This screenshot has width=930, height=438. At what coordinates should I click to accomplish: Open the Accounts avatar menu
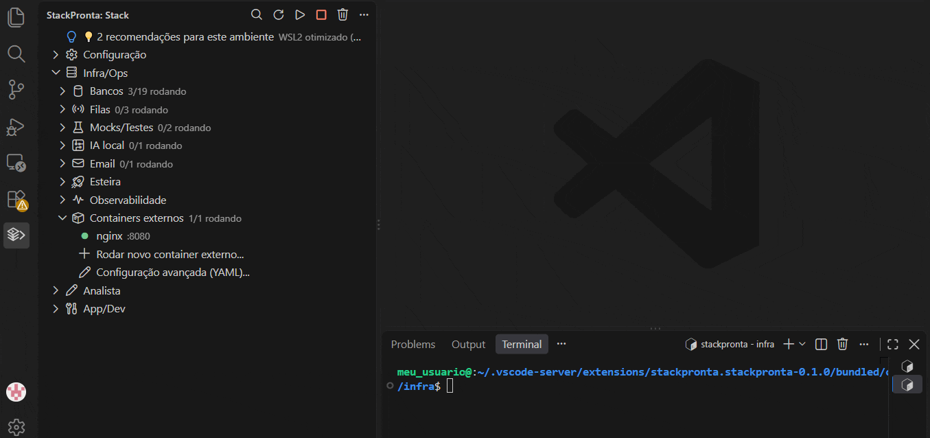pos(16,392)
